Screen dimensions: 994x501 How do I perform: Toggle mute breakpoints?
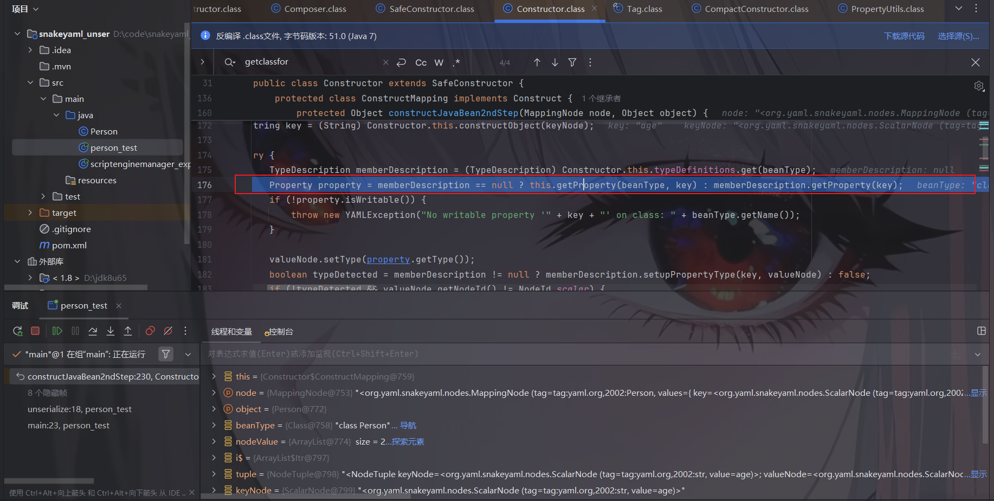168,331
